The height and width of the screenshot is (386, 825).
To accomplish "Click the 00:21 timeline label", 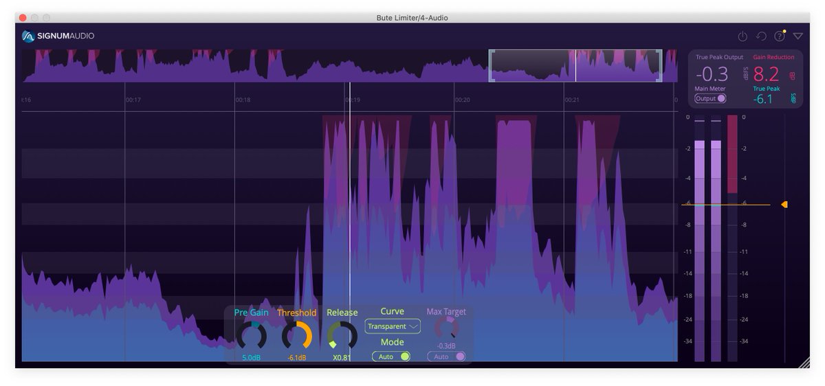I will click(x=572, y=100).
